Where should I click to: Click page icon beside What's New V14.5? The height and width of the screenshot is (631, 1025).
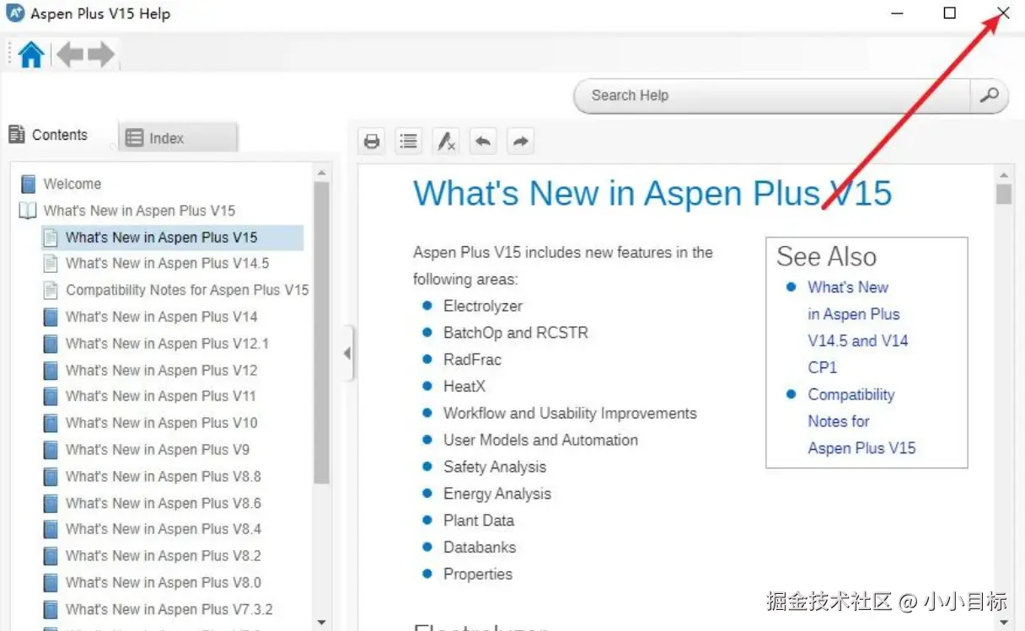(x=51, y=264)
